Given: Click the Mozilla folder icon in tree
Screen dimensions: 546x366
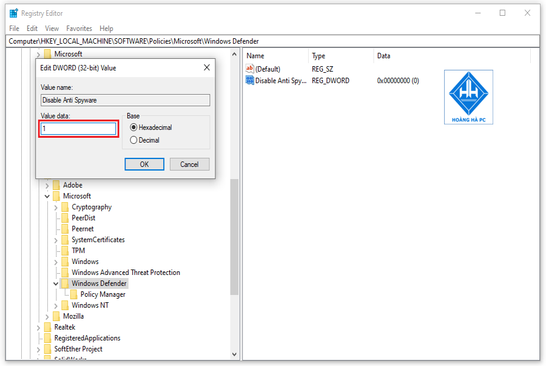Looking at the screenshot, I should point(56,316).
